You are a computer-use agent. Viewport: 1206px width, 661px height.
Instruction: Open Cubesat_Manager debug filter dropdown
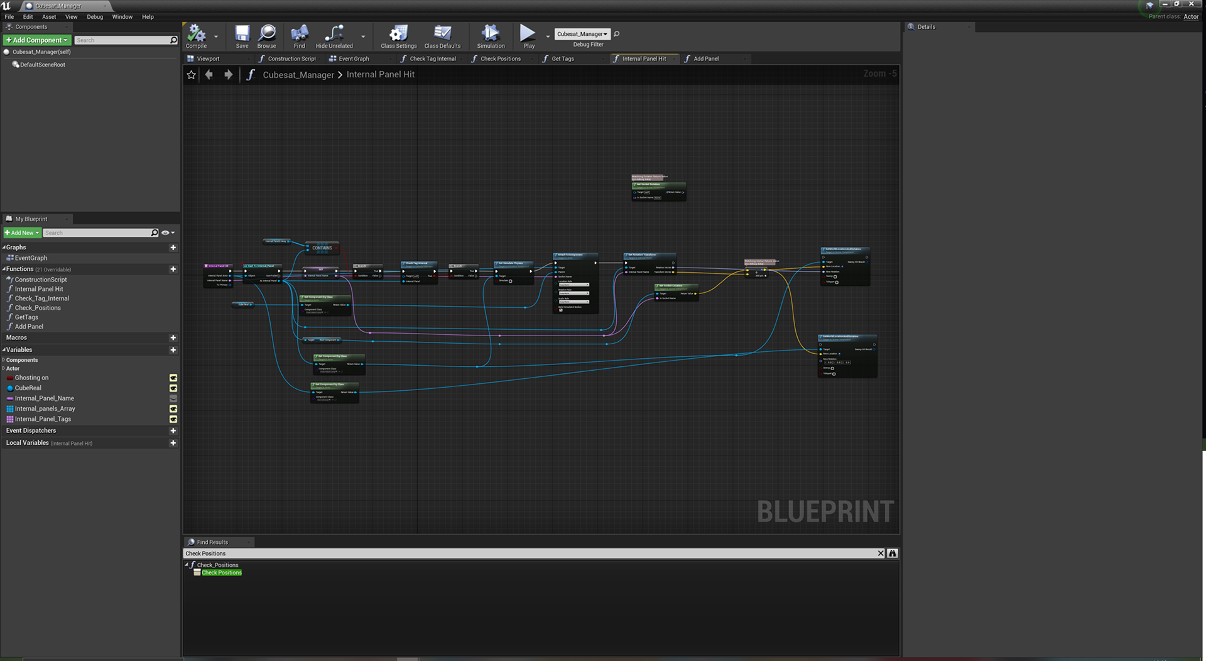point(582,34)
